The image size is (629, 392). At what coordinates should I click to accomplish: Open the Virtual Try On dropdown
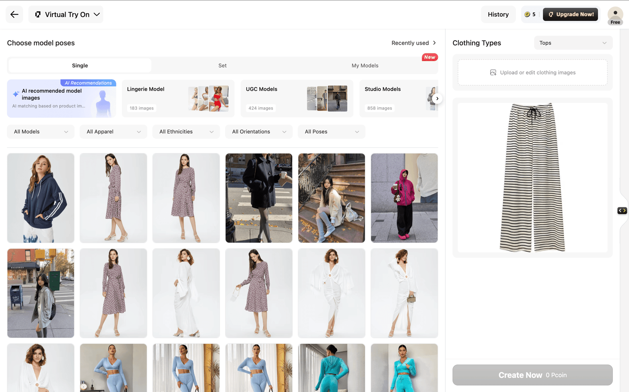[x=66, y=15]
